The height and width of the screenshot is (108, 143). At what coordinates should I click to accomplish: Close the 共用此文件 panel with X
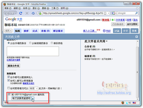pyautogui.click(x=137, y=37)
